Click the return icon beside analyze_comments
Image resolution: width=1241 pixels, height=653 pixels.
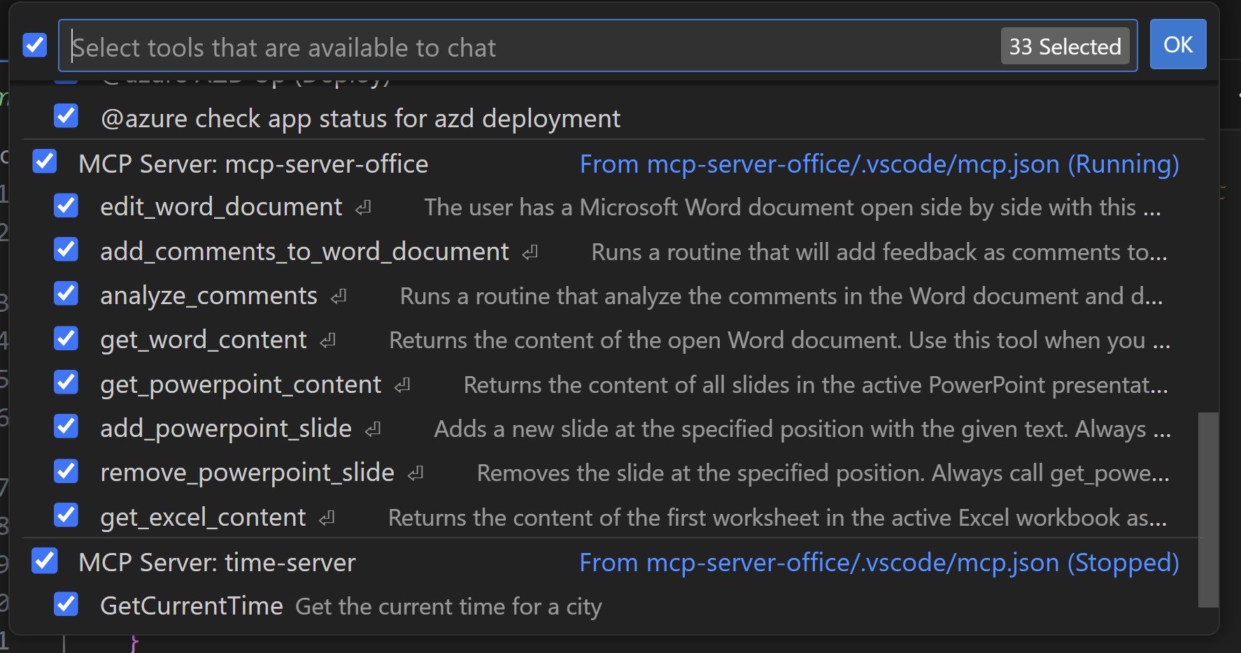pos(339,296)
